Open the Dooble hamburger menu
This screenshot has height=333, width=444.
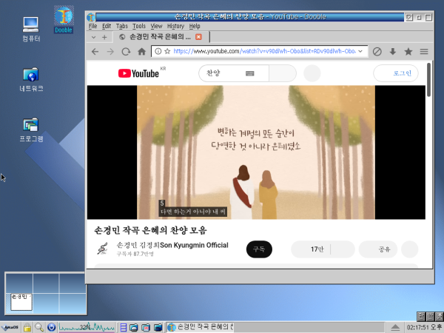pos(424,52)
